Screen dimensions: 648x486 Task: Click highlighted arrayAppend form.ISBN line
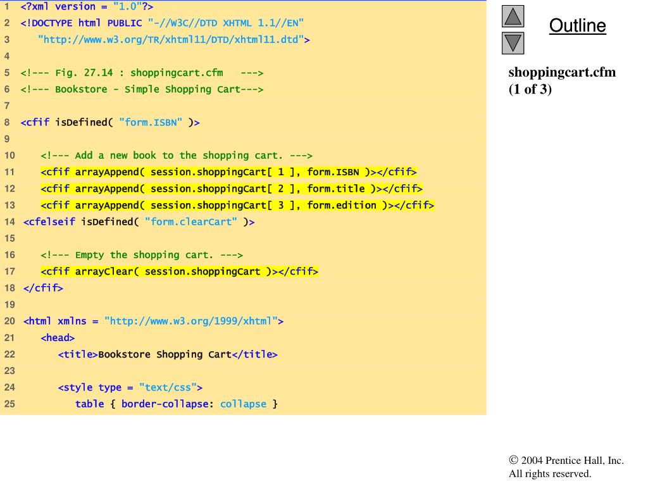pos(228,172)
